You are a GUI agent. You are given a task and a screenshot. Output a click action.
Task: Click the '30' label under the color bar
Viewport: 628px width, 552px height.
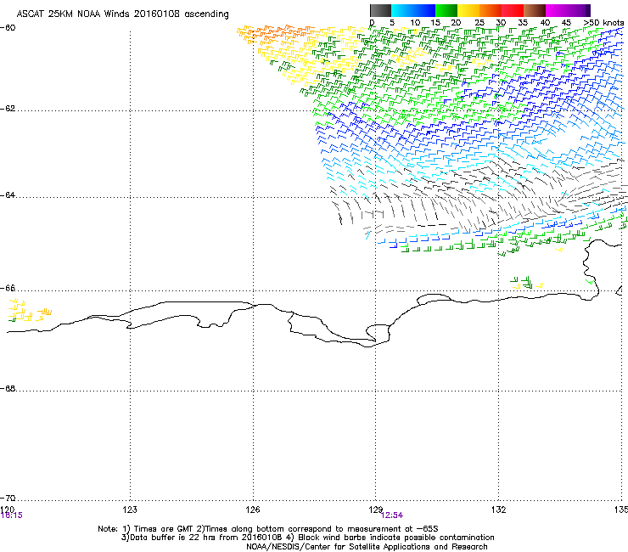501,23
